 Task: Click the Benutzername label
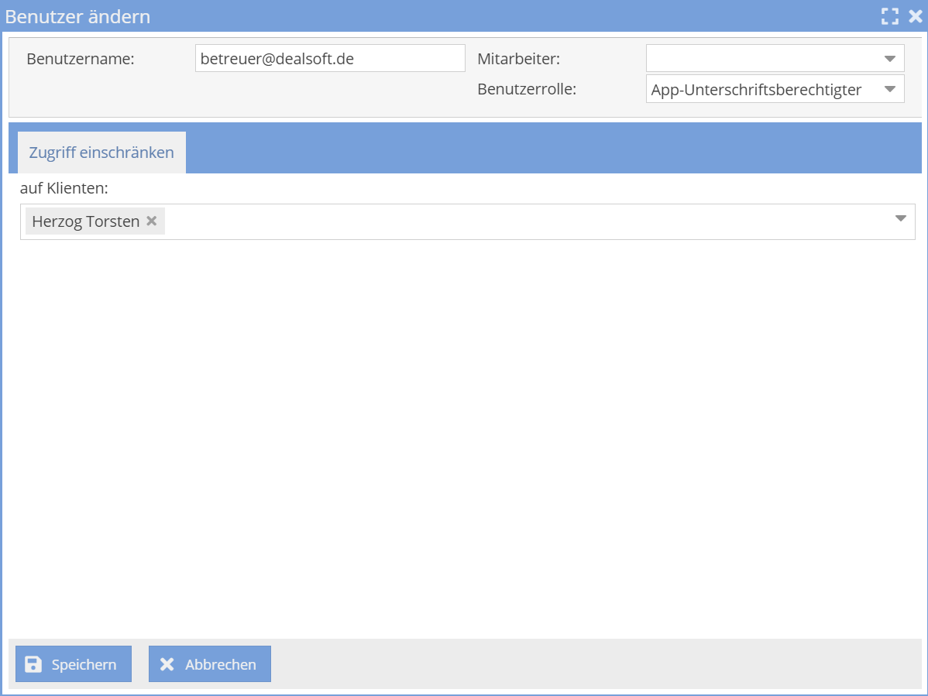[x=81, y=59]
